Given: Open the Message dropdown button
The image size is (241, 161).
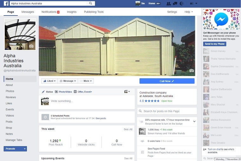Looking at the screenshot, I should pos(68,81).
